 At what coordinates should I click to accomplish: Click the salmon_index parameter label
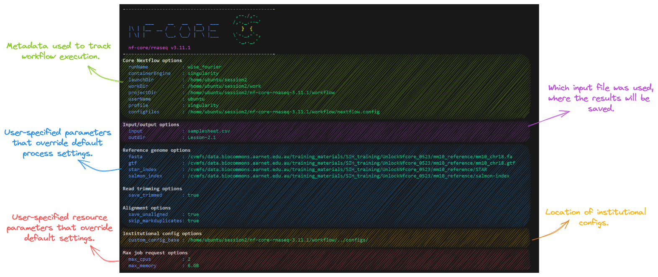click(145, 176)
